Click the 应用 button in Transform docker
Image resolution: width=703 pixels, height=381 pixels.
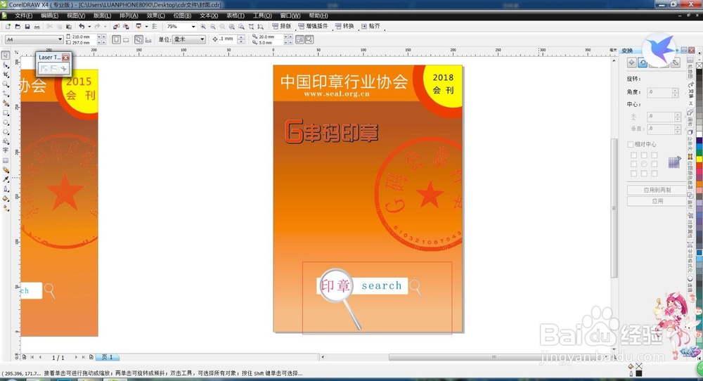pyautogui.click(x=657, y=201)
